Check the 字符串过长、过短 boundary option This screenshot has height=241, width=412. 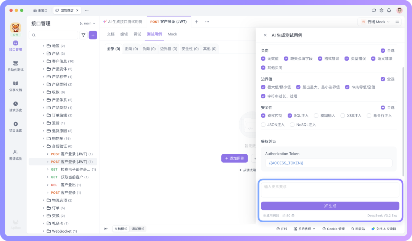click(x=263, y=96)
